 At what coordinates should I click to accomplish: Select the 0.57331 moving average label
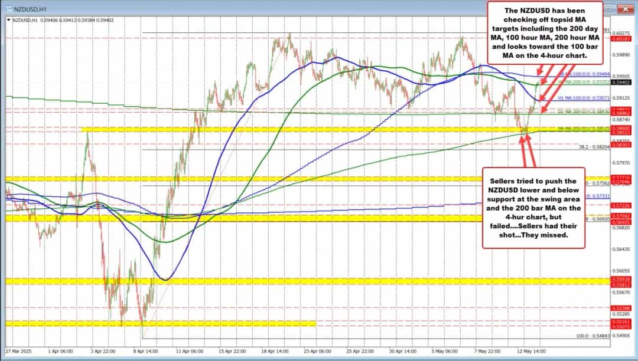click(598, 195)
